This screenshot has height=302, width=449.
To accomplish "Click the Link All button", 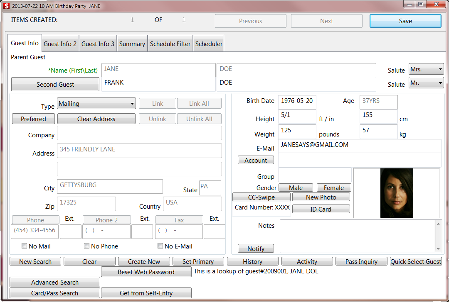I will point(199,103).
